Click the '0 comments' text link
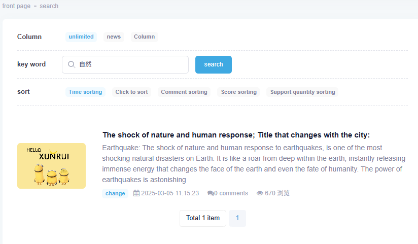The height and width of the screenshot is (244, 418). (x=231, y=193)
